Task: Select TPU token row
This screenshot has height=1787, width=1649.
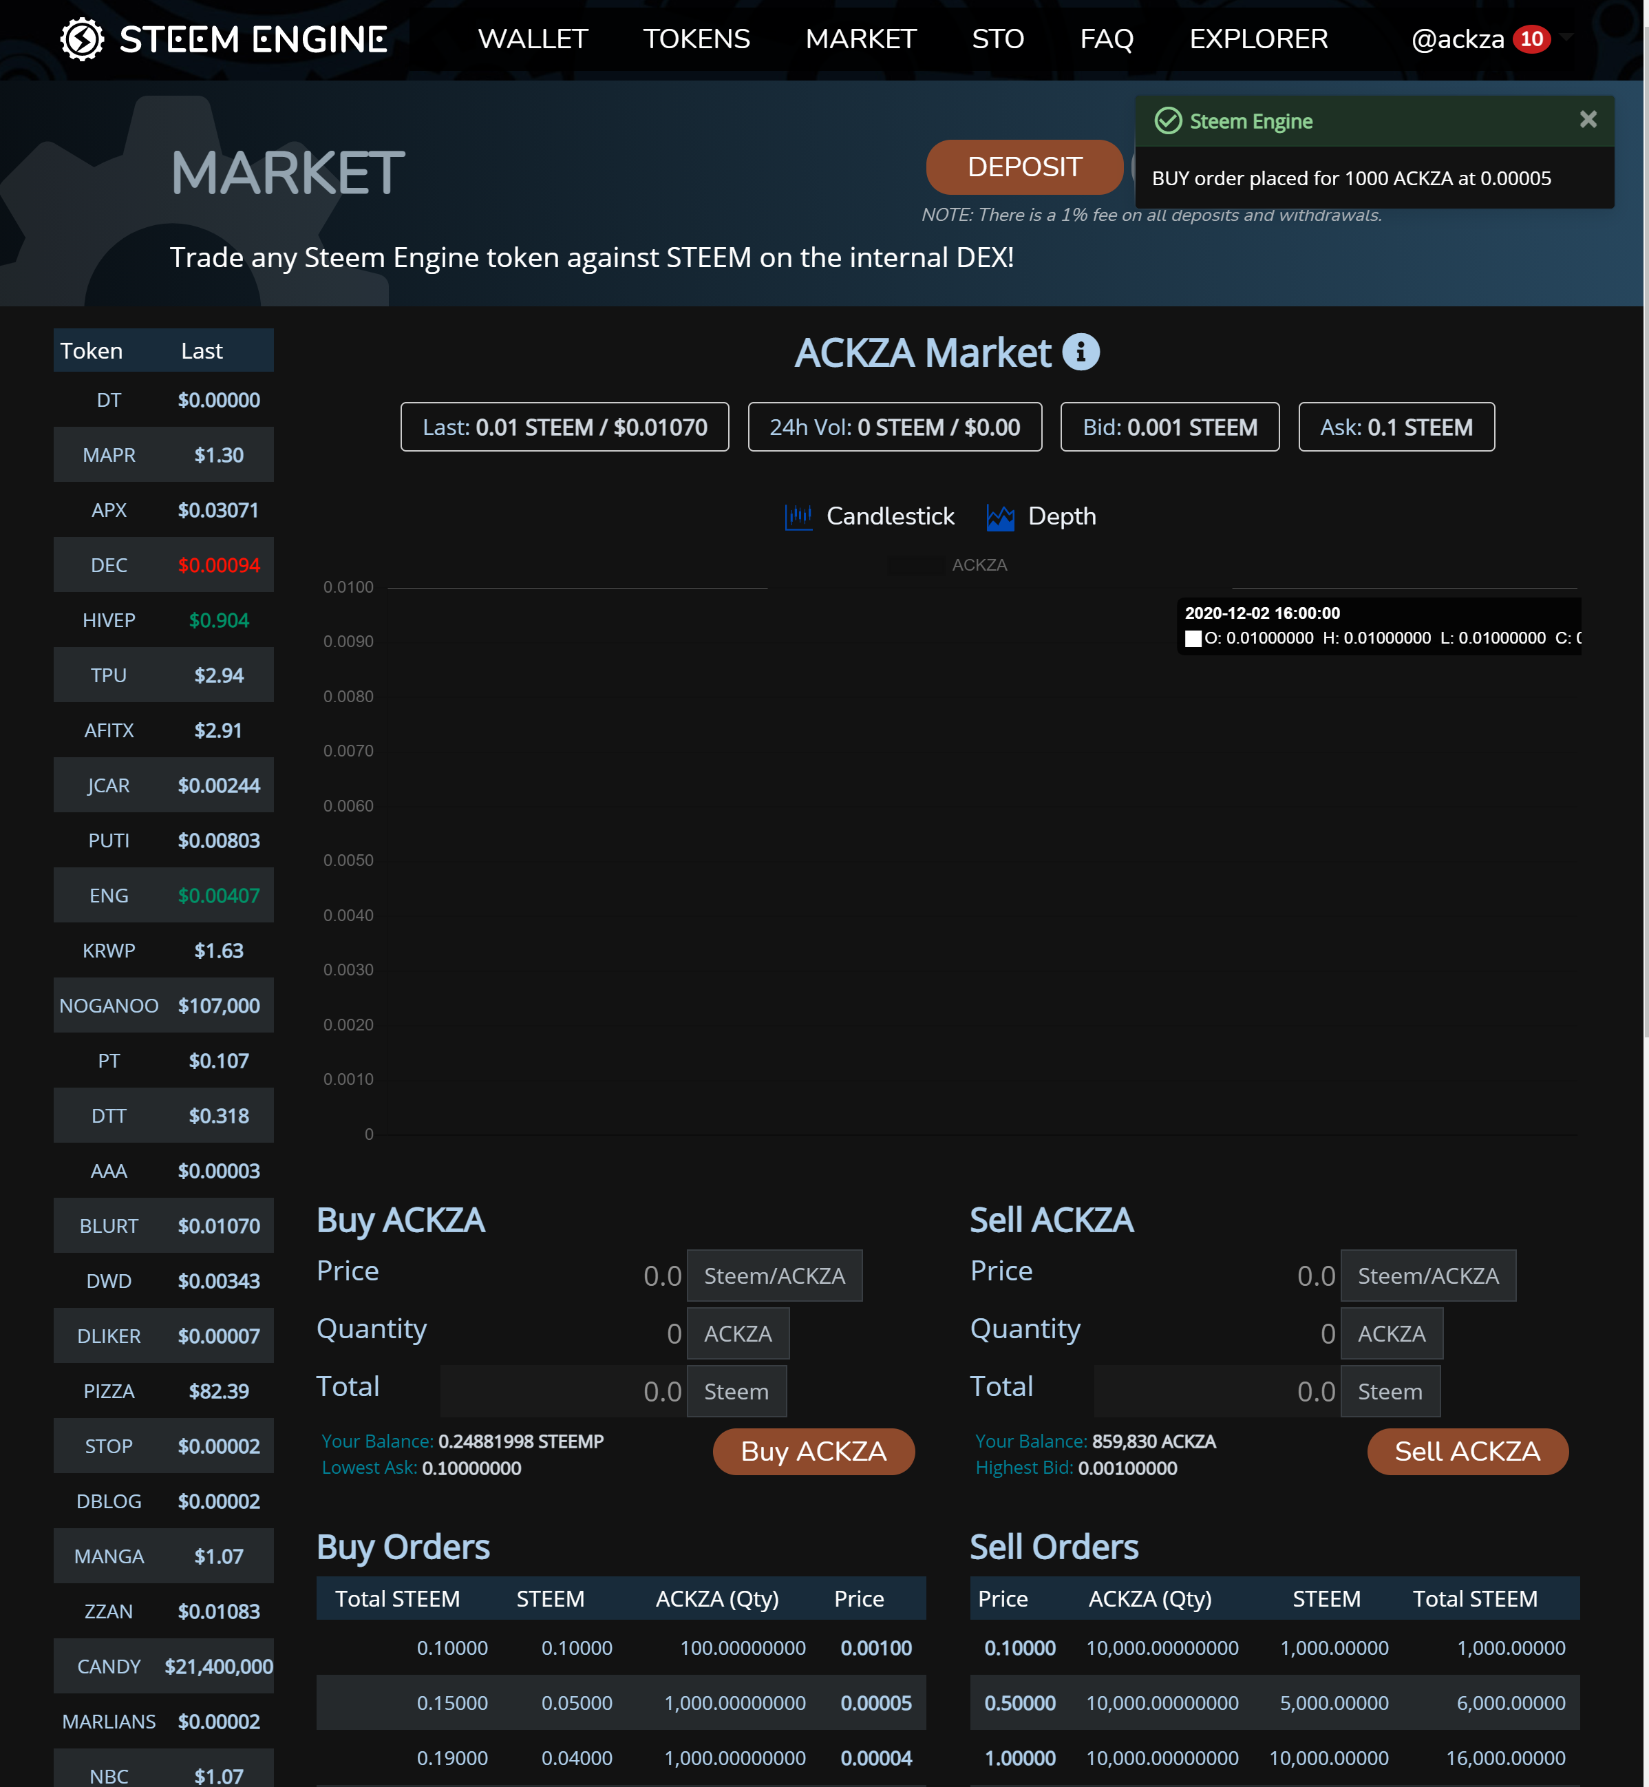Action: click(x=163, y=676)
